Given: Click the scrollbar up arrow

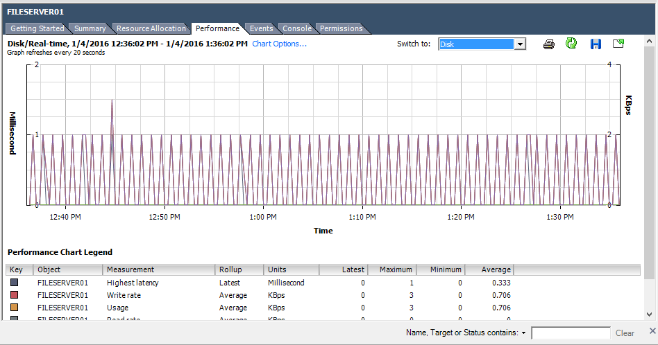Looking at the screenshot, I should coord(649,41).
